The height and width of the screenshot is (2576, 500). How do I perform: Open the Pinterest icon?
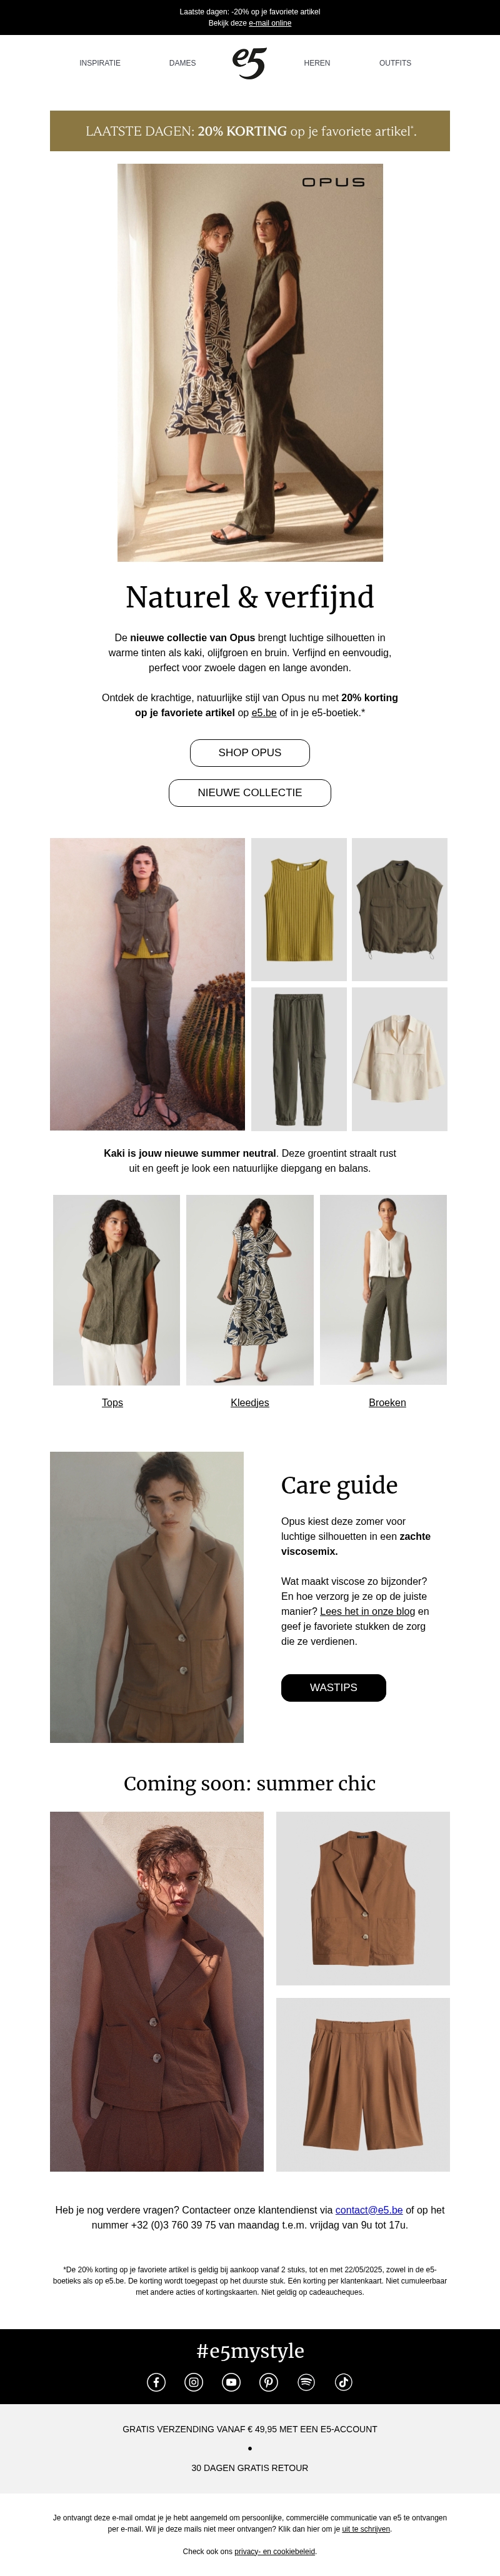(269, 2381)
